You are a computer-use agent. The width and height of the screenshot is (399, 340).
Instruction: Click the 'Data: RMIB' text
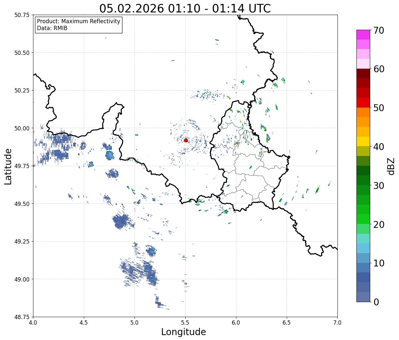coord(52,28)
